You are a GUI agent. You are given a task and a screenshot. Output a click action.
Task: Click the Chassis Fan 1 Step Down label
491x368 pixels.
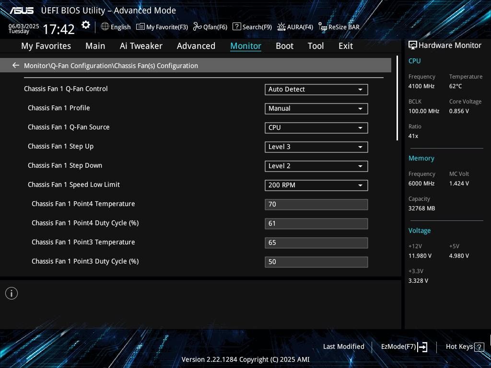pos(65,165)
